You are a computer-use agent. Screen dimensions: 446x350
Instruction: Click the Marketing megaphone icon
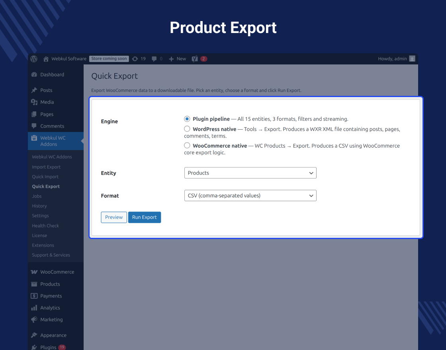[34, 320]
